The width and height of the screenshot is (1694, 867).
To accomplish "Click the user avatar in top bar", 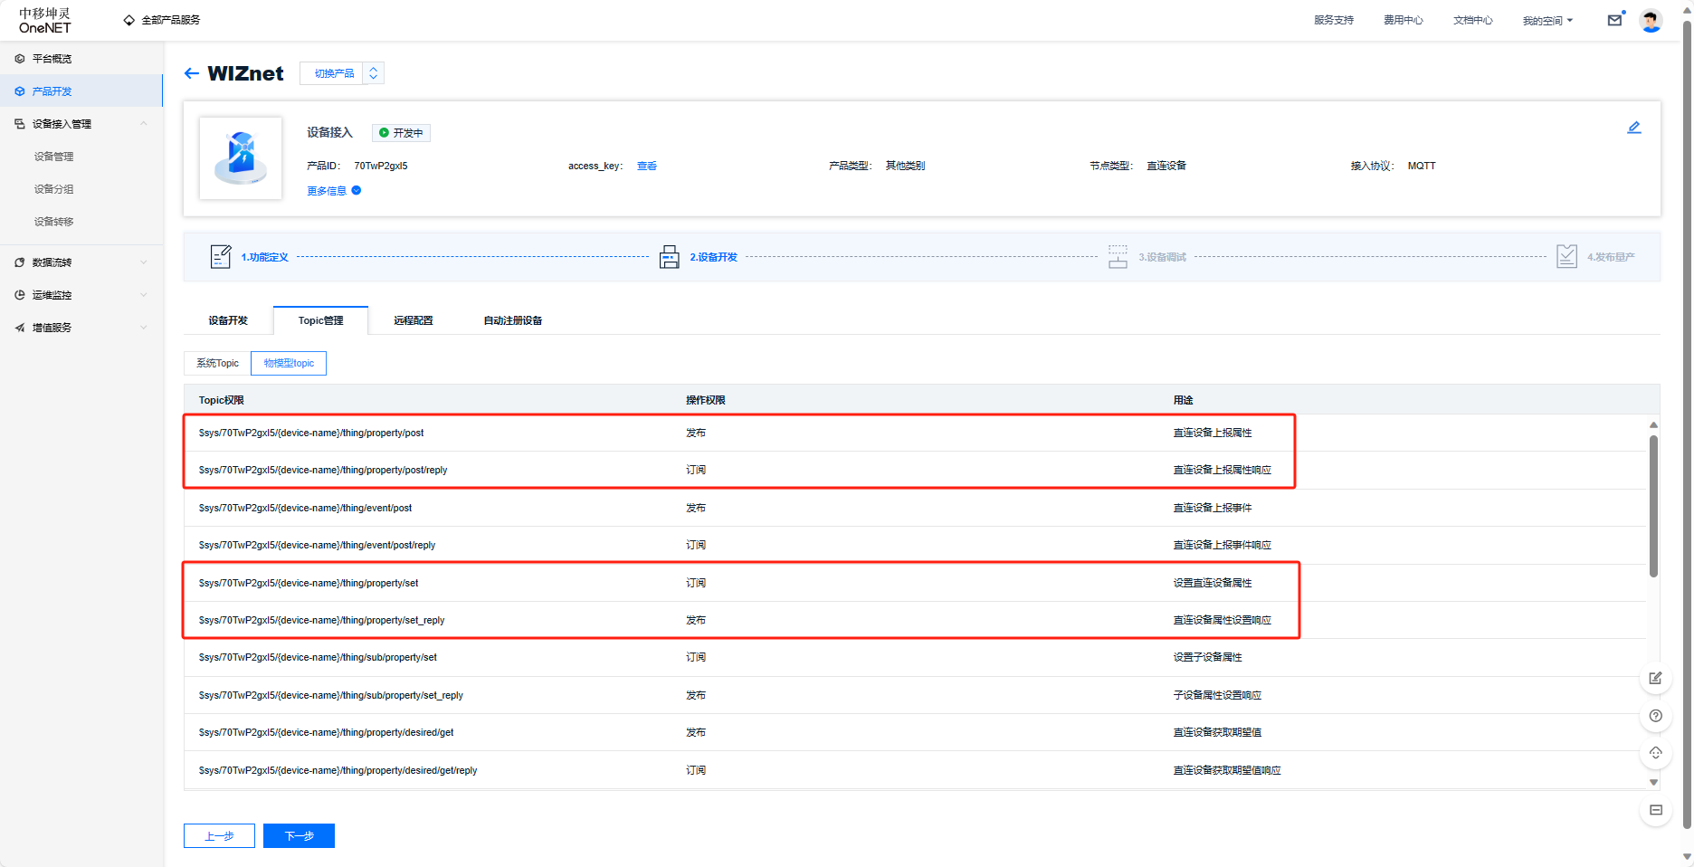I will (x=1651, y=20).
